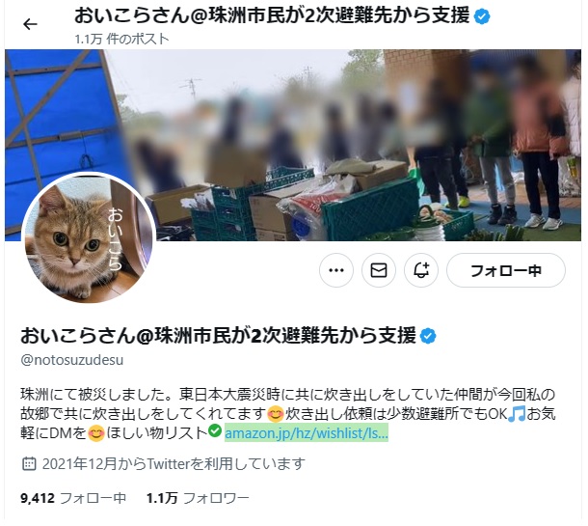Click the profile bio description text

[287, 414]
